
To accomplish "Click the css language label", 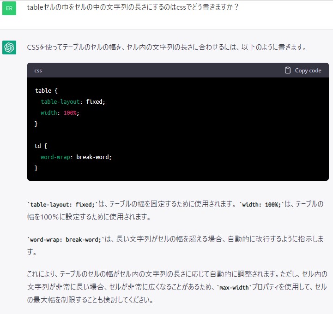I will pos(38,71).
